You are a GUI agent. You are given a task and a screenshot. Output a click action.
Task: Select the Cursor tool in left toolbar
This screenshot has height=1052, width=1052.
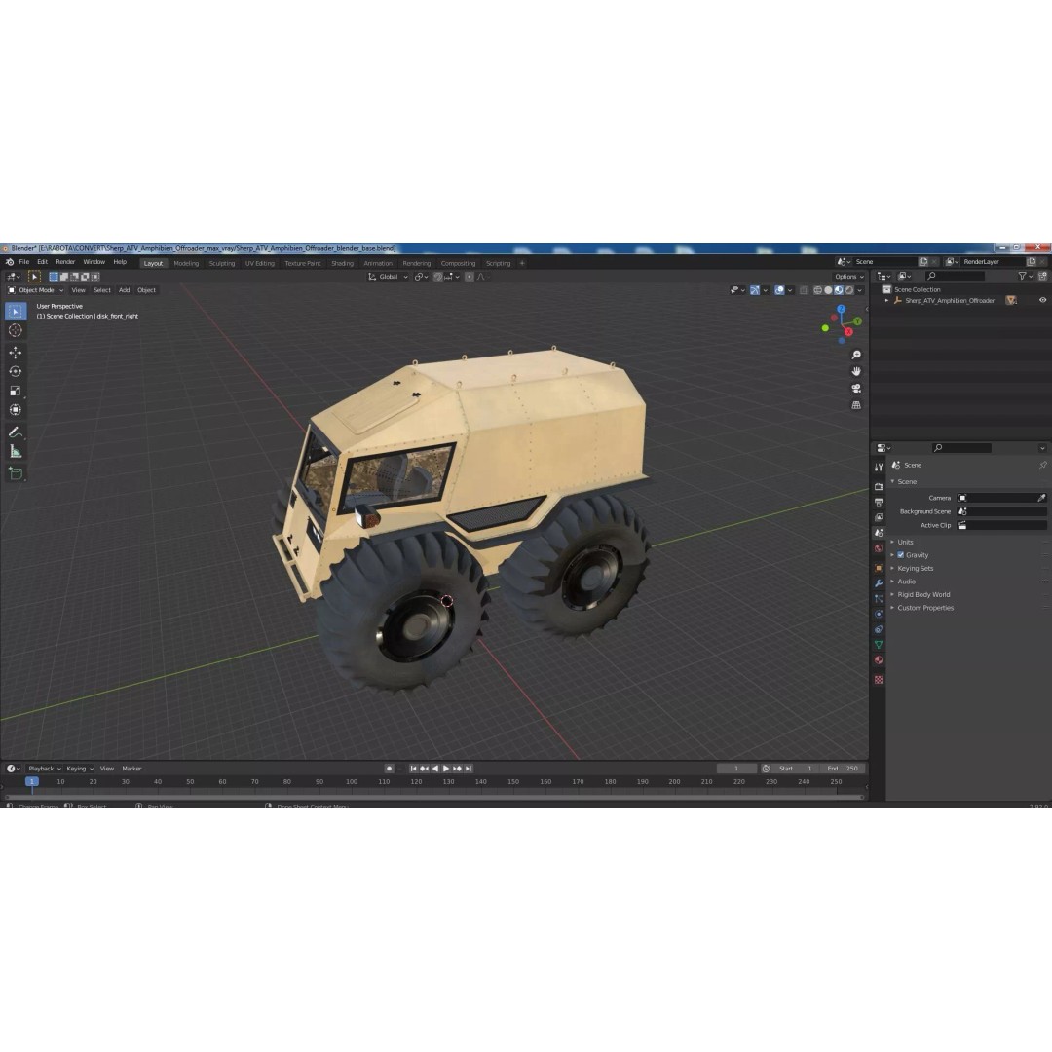pos(16,330)
